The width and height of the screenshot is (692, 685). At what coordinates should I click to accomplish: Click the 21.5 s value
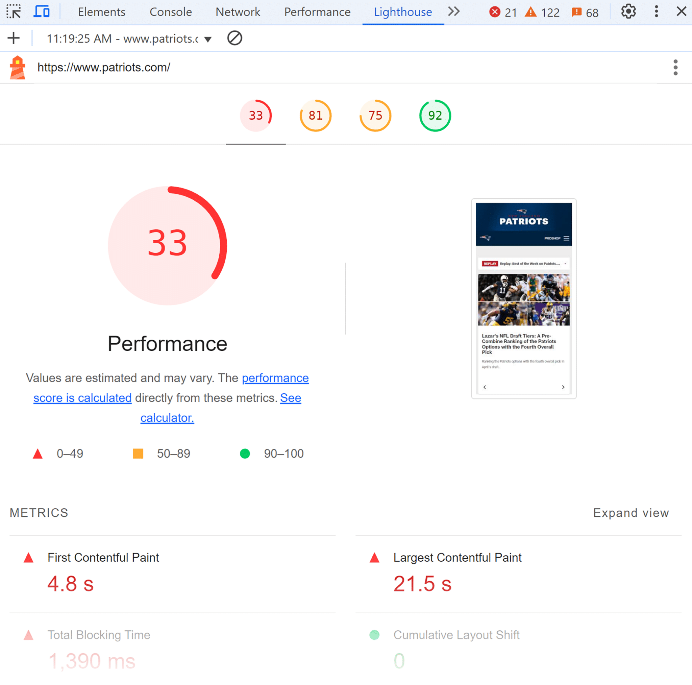[x=423, y=584]
